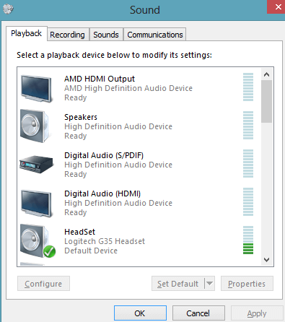Close the Sound dialog window
Image resolution: width=285 pixels, height=322 pixels.
coord(277,6)
